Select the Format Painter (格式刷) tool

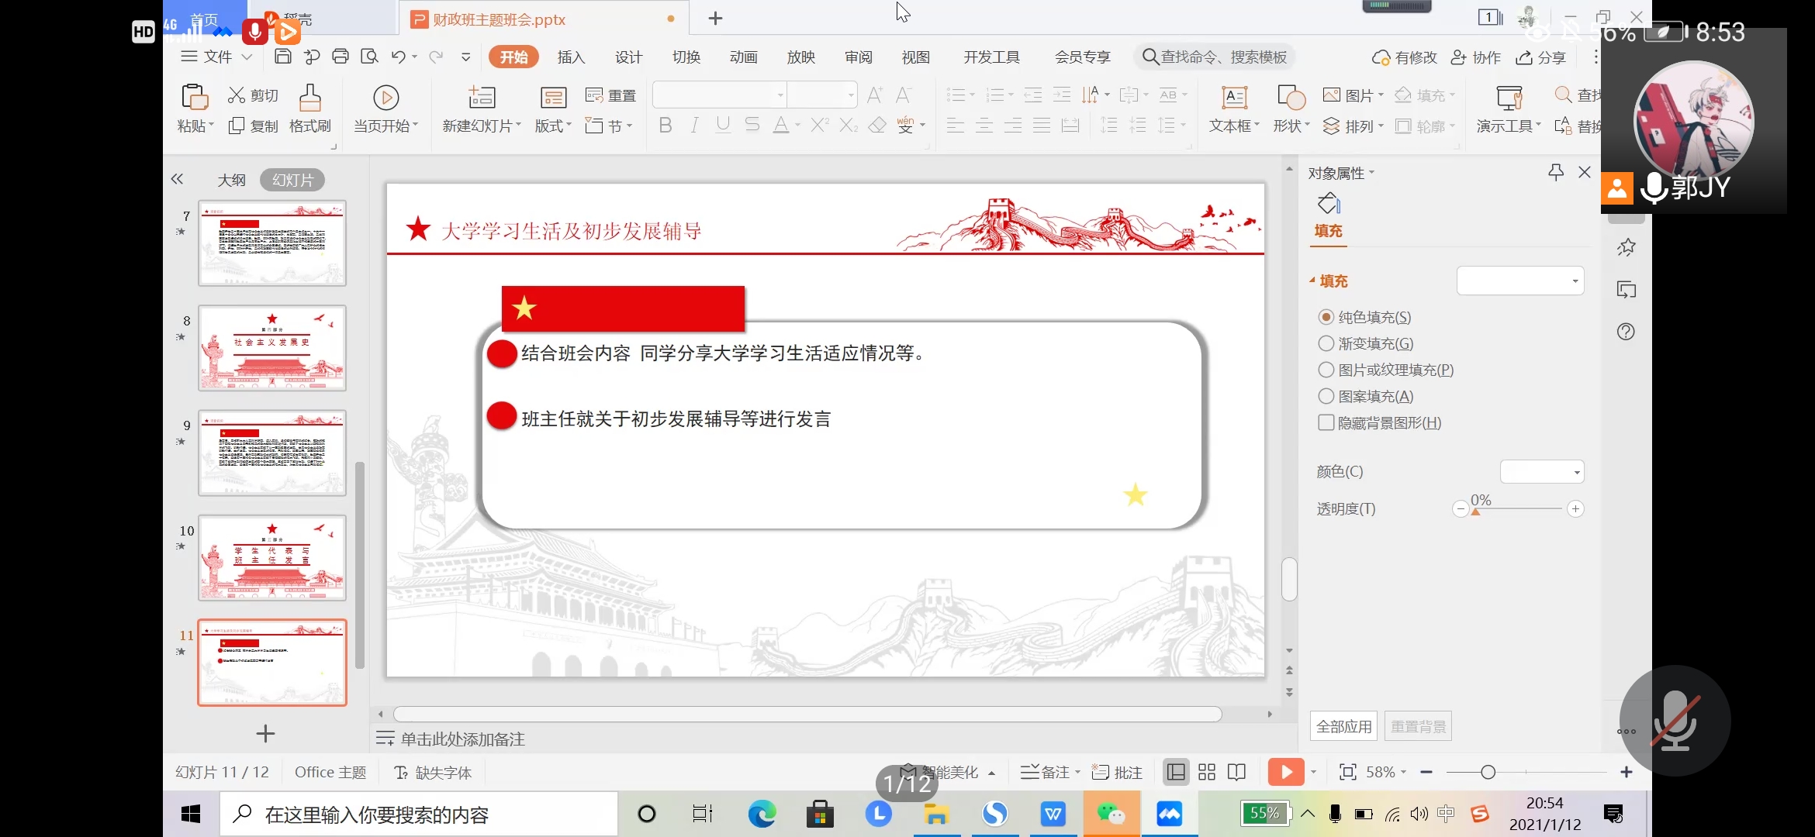coord(309,110)
